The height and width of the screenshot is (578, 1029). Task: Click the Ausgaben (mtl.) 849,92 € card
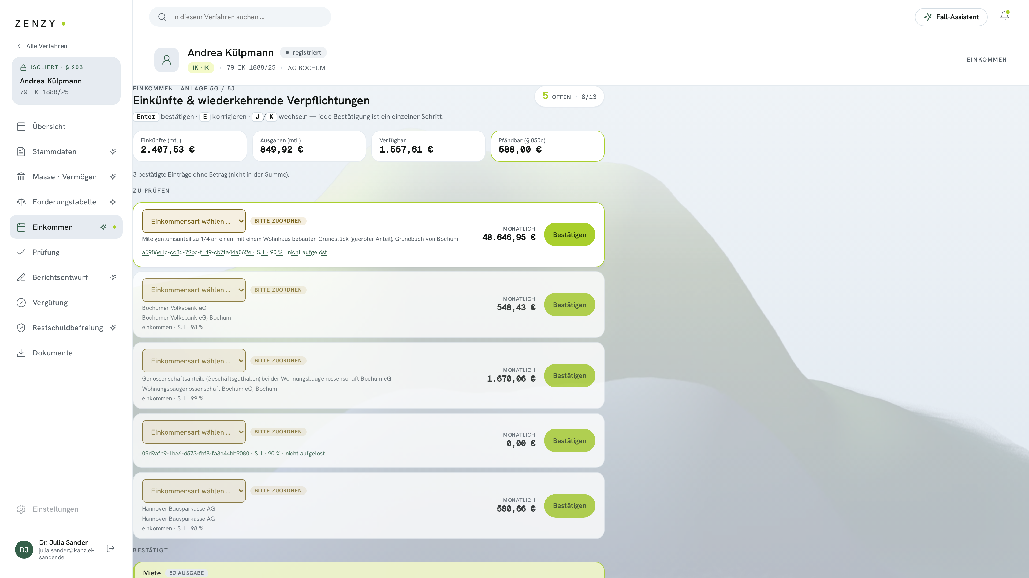pyautogui.click(x=309, y=146)
